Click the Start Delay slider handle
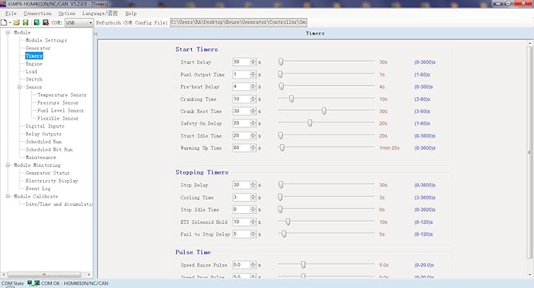534x288 pixels. (281, 62)
